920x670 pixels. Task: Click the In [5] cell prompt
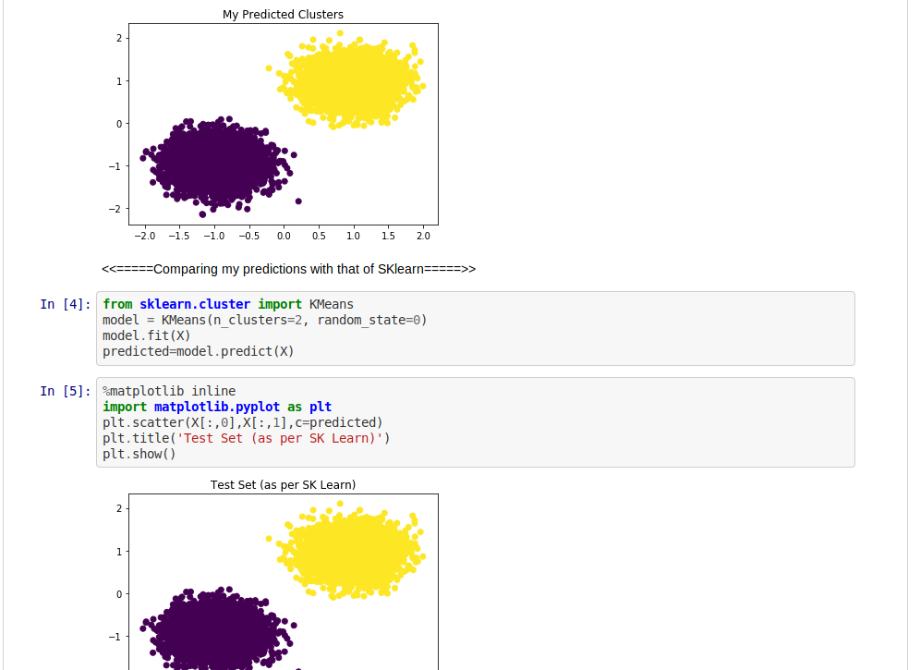(65, 391)
